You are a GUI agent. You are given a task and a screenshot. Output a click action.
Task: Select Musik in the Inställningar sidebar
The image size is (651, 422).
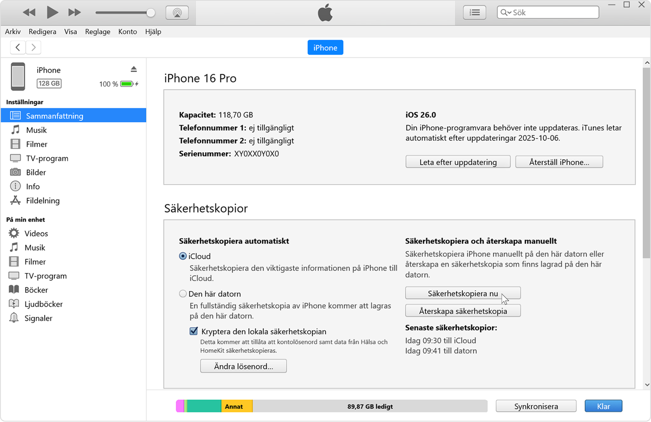pyautogui.click(x=37, y=130)
